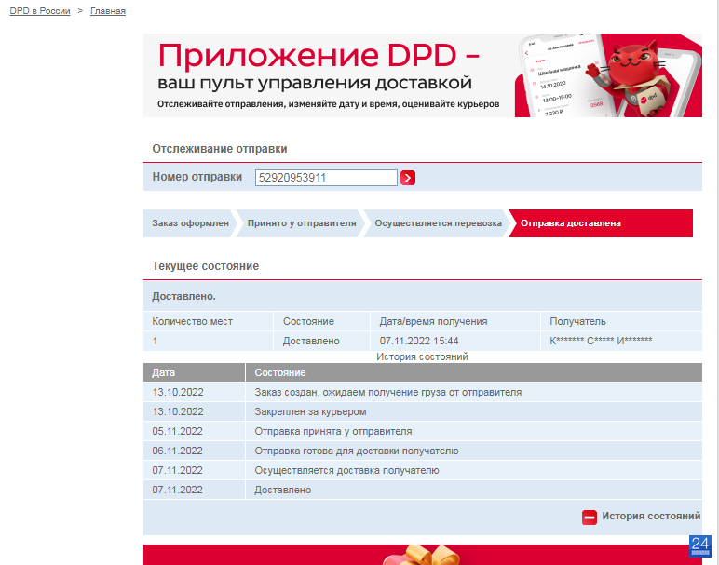Select the Осуществляется перевозка step
The height and width of the screenshot is (565, 719).
[x=438, y=223]
